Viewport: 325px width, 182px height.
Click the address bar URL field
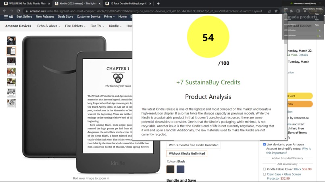[x=147, y=11]
